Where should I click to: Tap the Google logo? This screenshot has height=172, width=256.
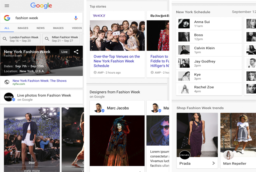click(x=41, y=6)
